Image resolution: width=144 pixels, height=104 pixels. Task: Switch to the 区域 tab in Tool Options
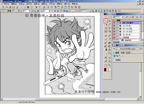(x=128, y=53)
